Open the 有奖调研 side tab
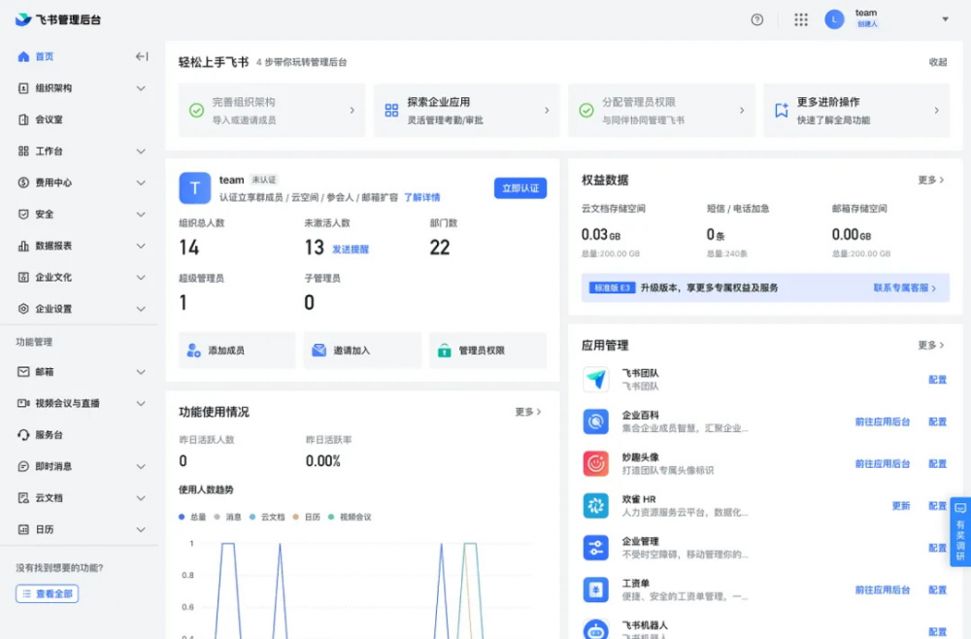Screen dimensions: 971x639 point(960,532)
